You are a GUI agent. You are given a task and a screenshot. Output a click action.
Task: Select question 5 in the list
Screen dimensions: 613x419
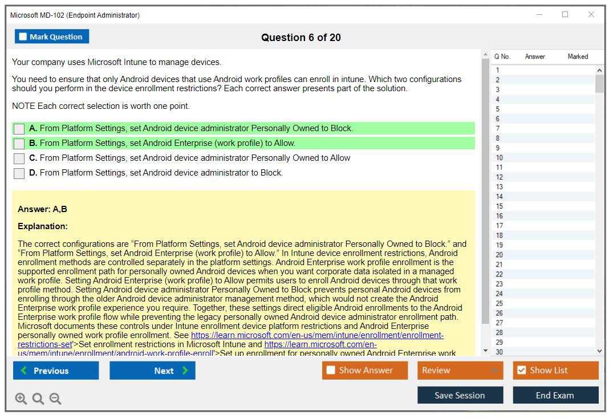click(x=543, y=109)
